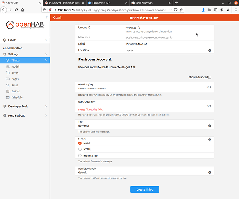This screenshot has height=199, width=239.
Task: Click the pin icon atop the sidebar
Action: point(47,17)
